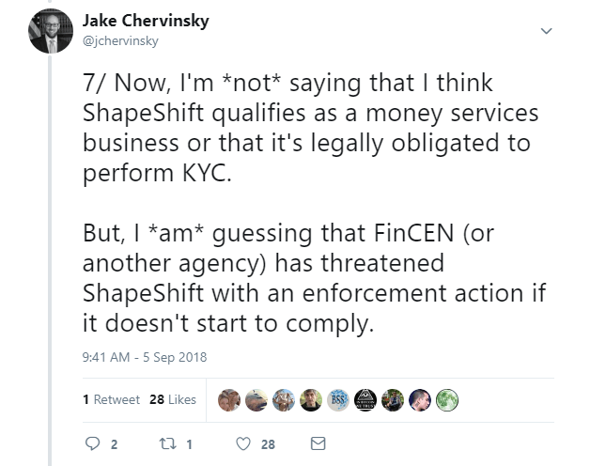Send tweet via direct message envelope icon
Screen dimensions: 590x466
(x=318, y=443)
